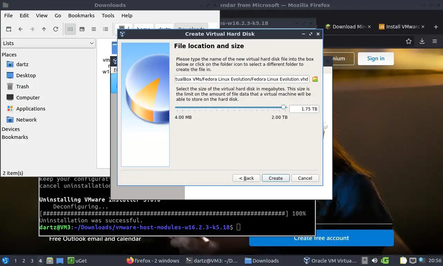Screen dimensions: 443x266
Task: Select Network in Places sidebar
Action: (26, 120)
